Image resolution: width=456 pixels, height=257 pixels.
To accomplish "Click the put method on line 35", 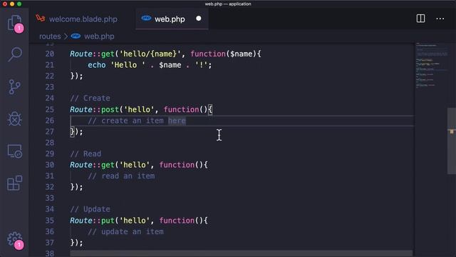I will click(x=108, y=221).
